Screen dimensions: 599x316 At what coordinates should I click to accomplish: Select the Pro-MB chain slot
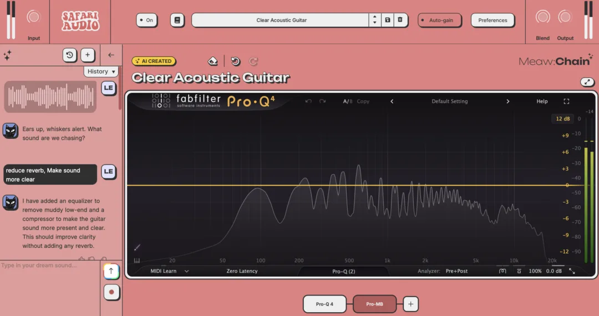tap(374, 304)
